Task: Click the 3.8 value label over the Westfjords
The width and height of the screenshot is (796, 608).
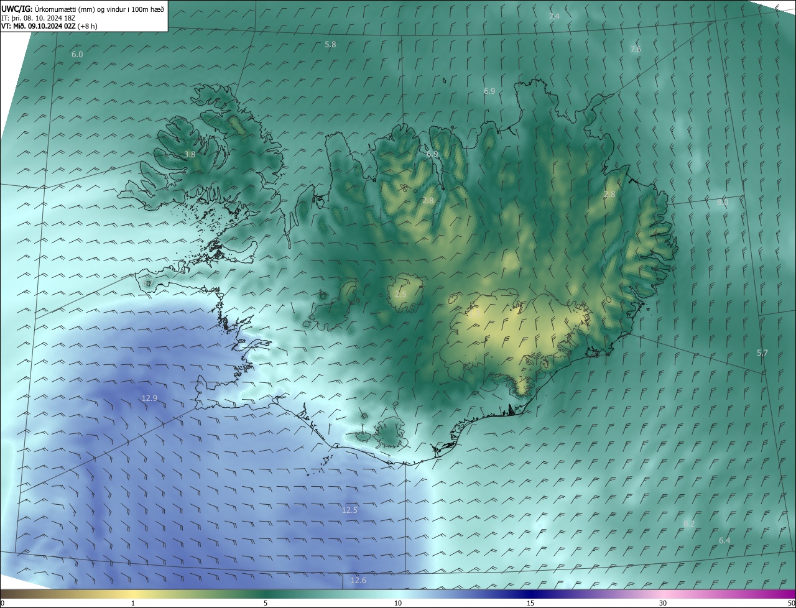Action: click(190, 154)
